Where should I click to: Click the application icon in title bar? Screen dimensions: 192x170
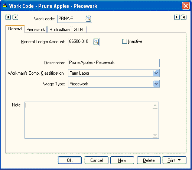coord(5,6)
